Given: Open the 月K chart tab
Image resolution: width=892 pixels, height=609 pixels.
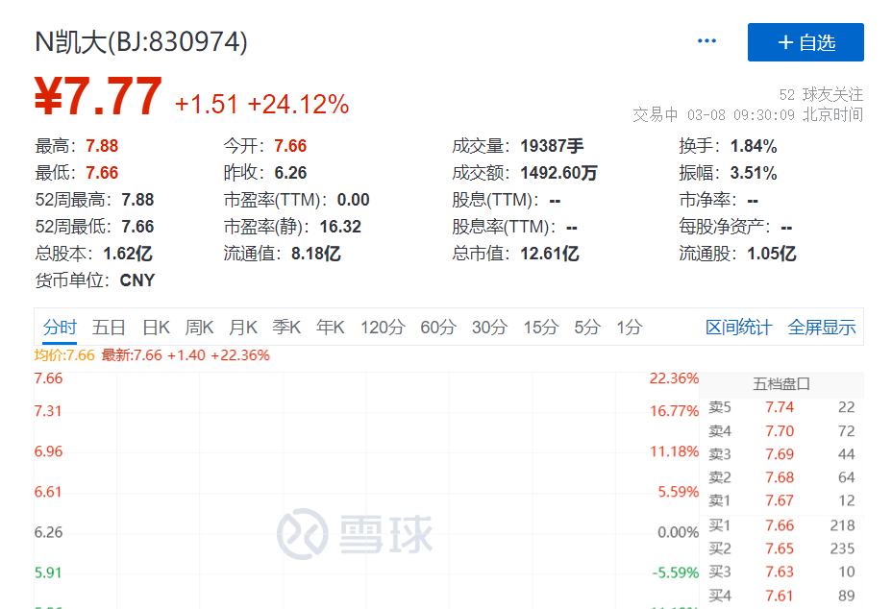Looking at the screenshot, I should pyautogui.click(x=243, y=328).
